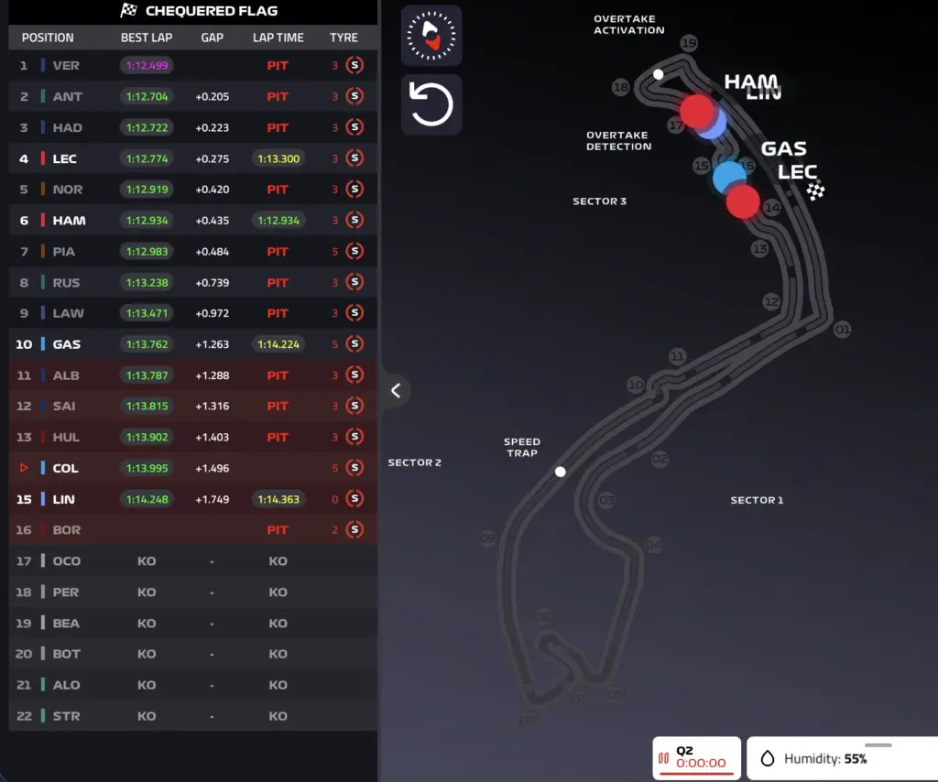The image size is (938, 782).
Task: Click the LEC red car dot on map
Action: 743,201
